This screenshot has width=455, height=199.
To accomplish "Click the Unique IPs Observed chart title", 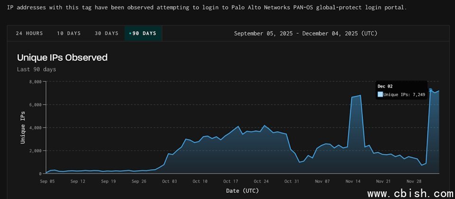I will [x=62, y=58].
